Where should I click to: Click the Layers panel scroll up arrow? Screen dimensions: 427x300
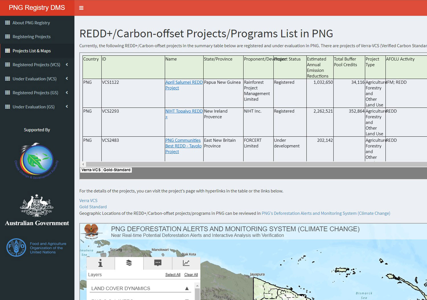(197, 286)
